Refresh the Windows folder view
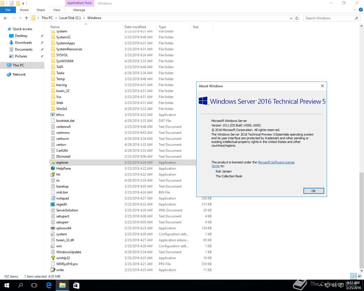Viewport: 364px width, 291px height. tap(297, 18)
